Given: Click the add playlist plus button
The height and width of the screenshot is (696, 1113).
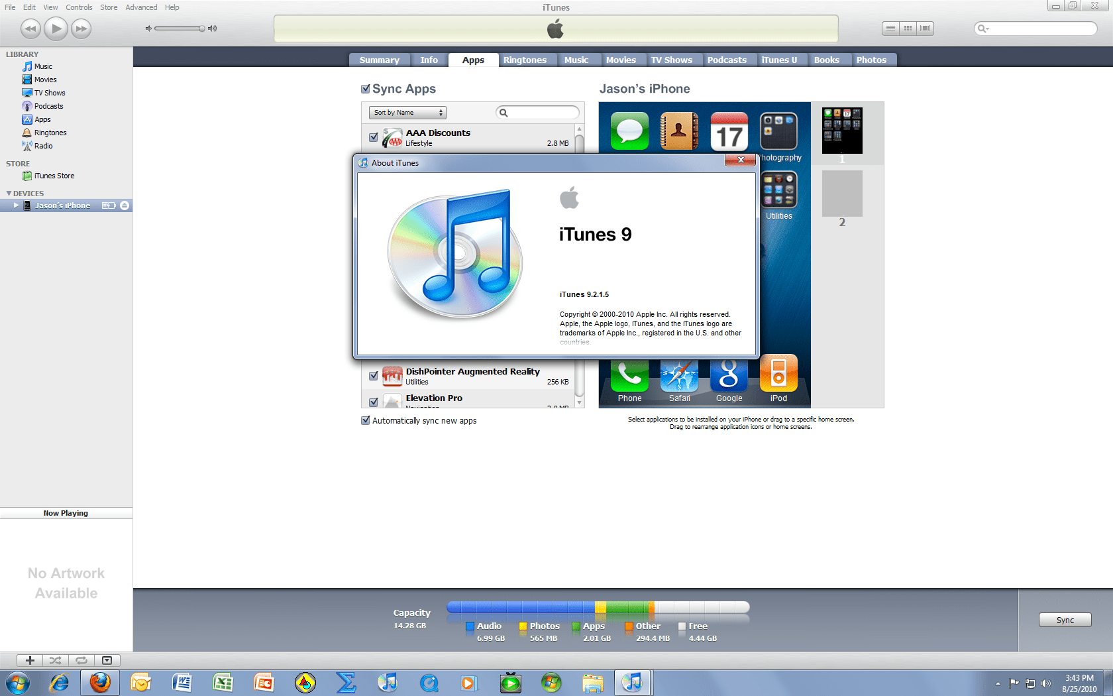Looking at the screenshot, I should click(30, 660).
